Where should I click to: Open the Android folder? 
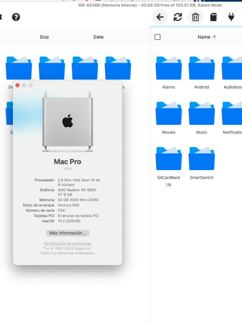202,73
